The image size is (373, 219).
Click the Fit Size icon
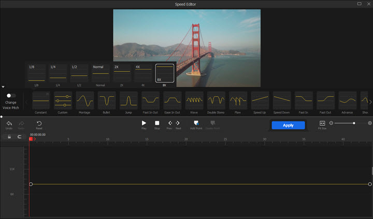322,123
